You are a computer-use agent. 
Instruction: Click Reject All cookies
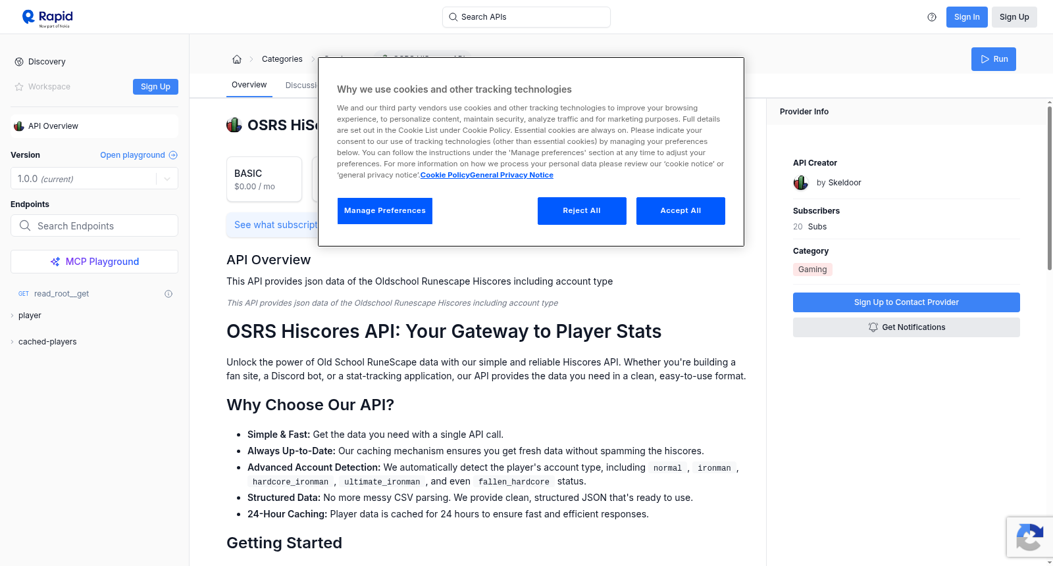(x=582, y=211)
